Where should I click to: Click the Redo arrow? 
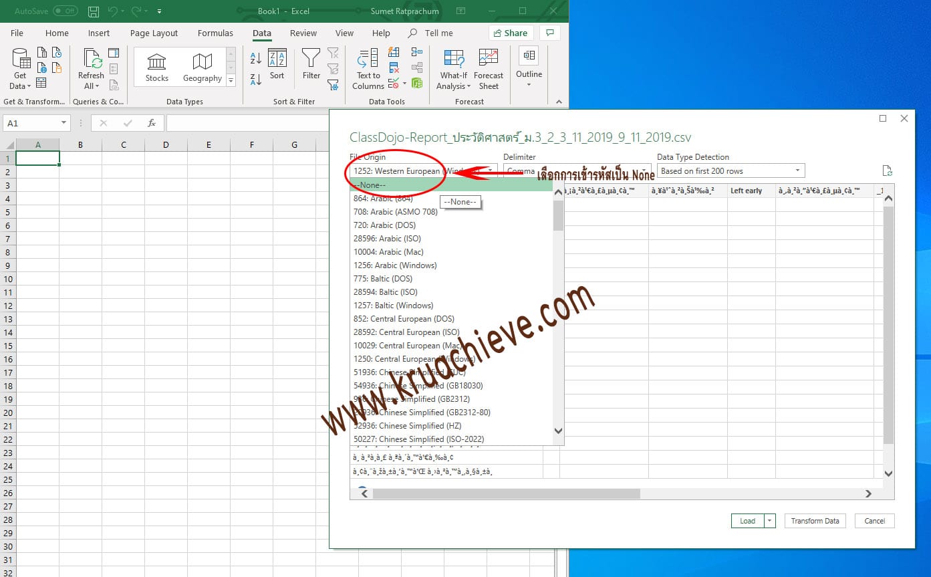(x=137, y=11)
